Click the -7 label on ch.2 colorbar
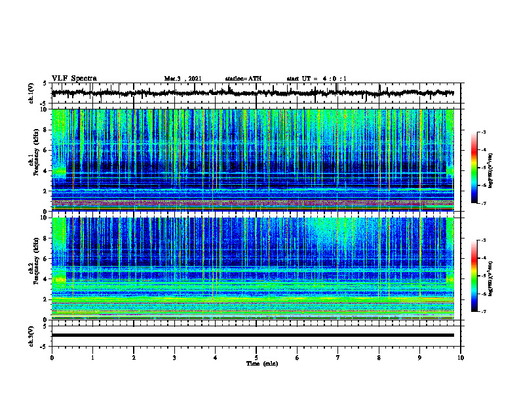This screenshot has width=519, height=401. pyautogui.click(x=483, y=311)
